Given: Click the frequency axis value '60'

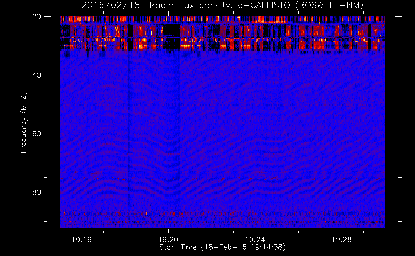Looking at the screenshot, I should pyautogui.click(x=37, y=134).
